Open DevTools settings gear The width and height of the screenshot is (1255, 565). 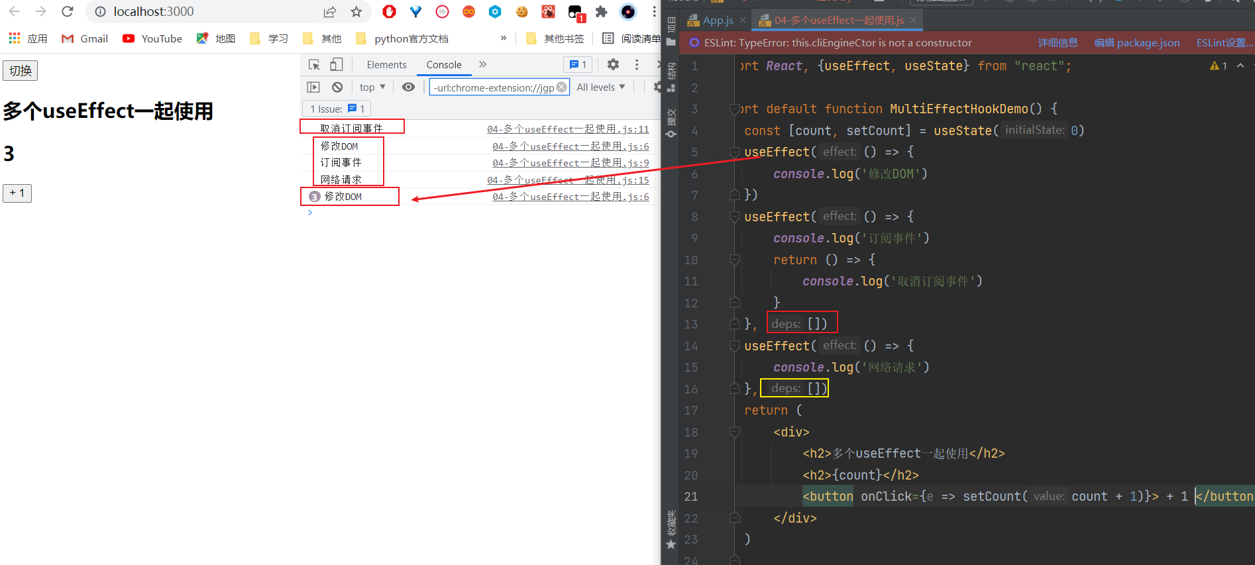pos(613,64)
